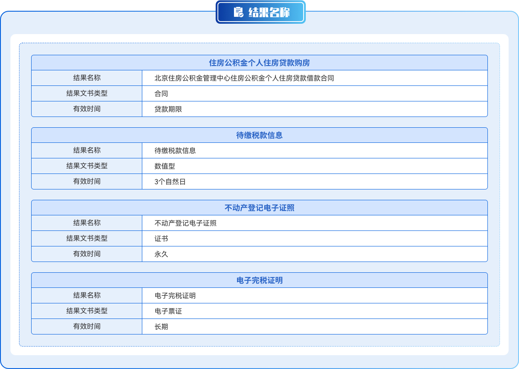The width and height of the screenshot is (519, 369).
Task: Select the 贷款期限 validity value
Action: 168,109
